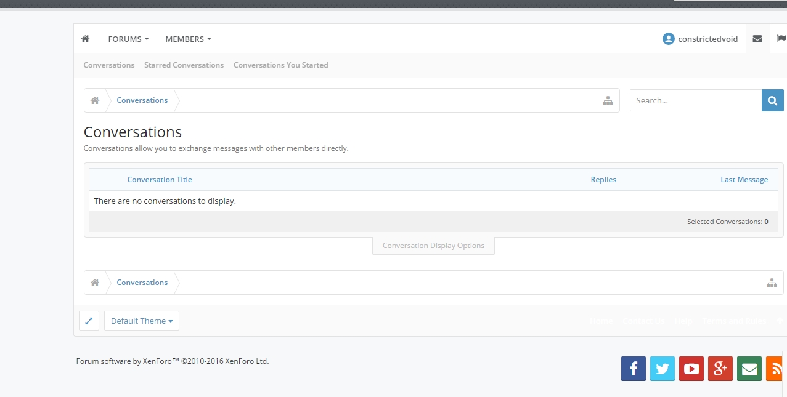Open the Twitter social icon

pyautogui.click(x=663, y=369)
